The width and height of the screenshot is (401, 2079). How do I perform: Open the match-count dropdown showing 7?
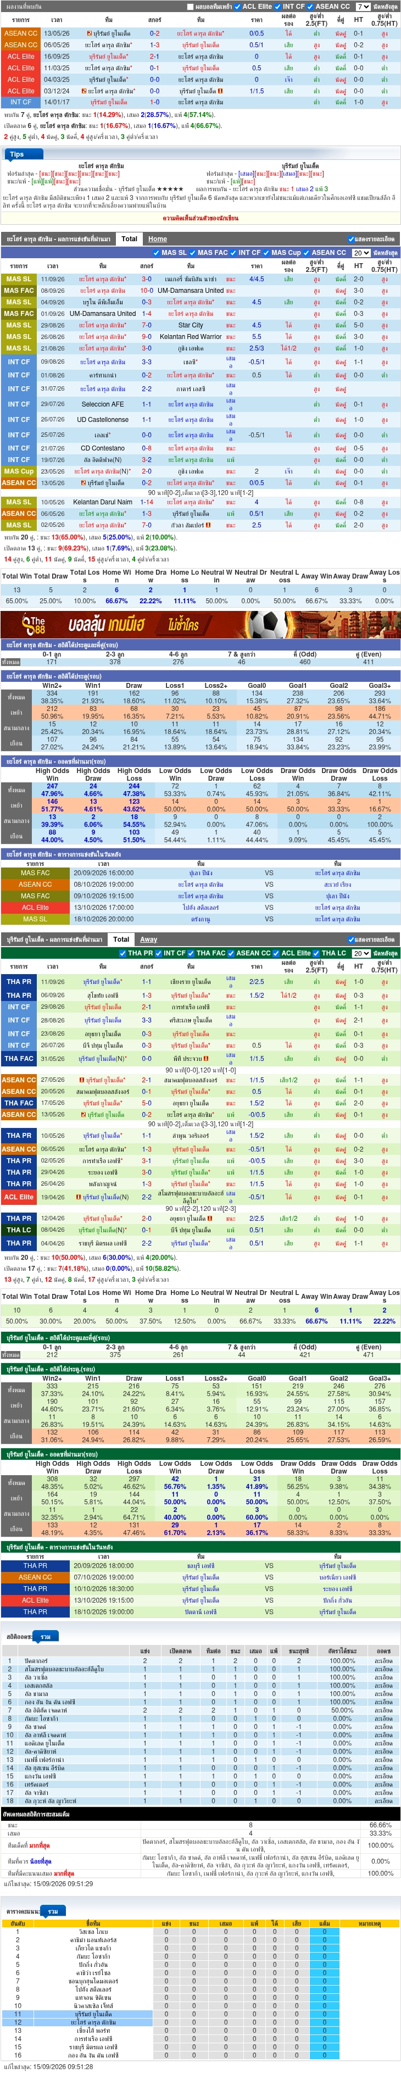click(x=362, y=7)
